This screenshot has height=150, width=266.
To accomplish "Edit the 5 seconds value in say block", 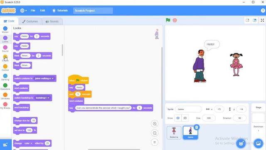I will click(x=139, y=108).
